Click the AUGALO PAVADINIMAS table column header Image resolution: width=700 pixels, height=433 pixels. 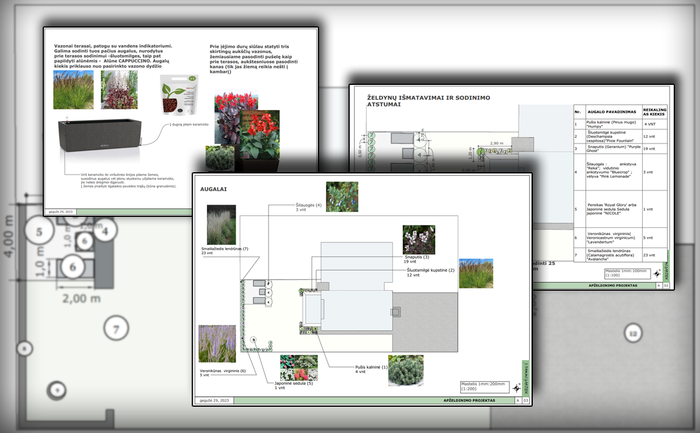(x=612, y=112)
